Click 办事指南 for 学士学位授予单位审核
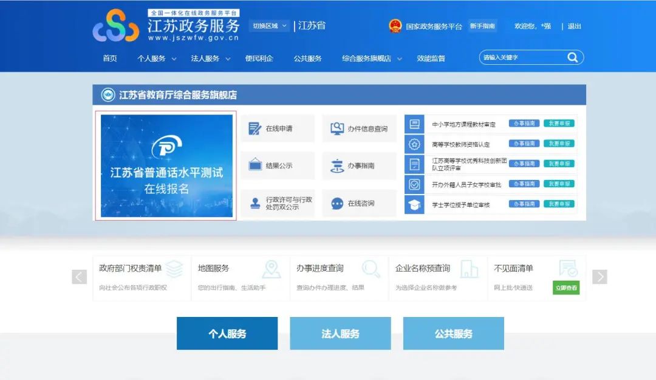This screenshot has width=656, height=380. click(x=524, y=204)
